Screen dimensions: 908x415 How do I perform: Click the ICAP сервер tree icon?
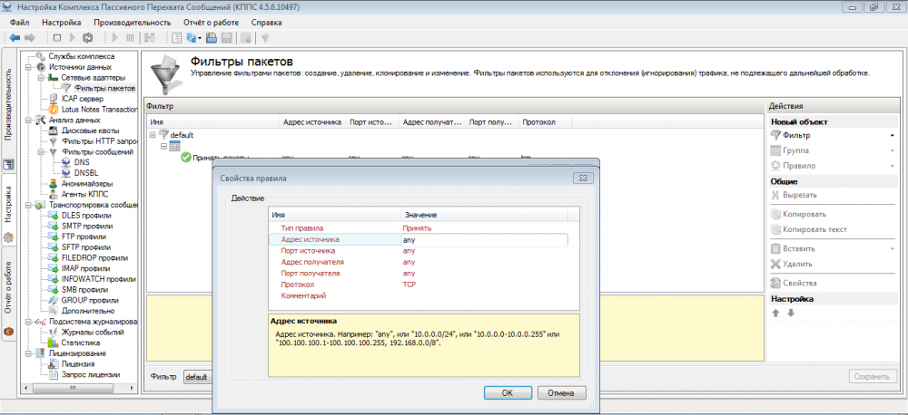click(54, 99)
